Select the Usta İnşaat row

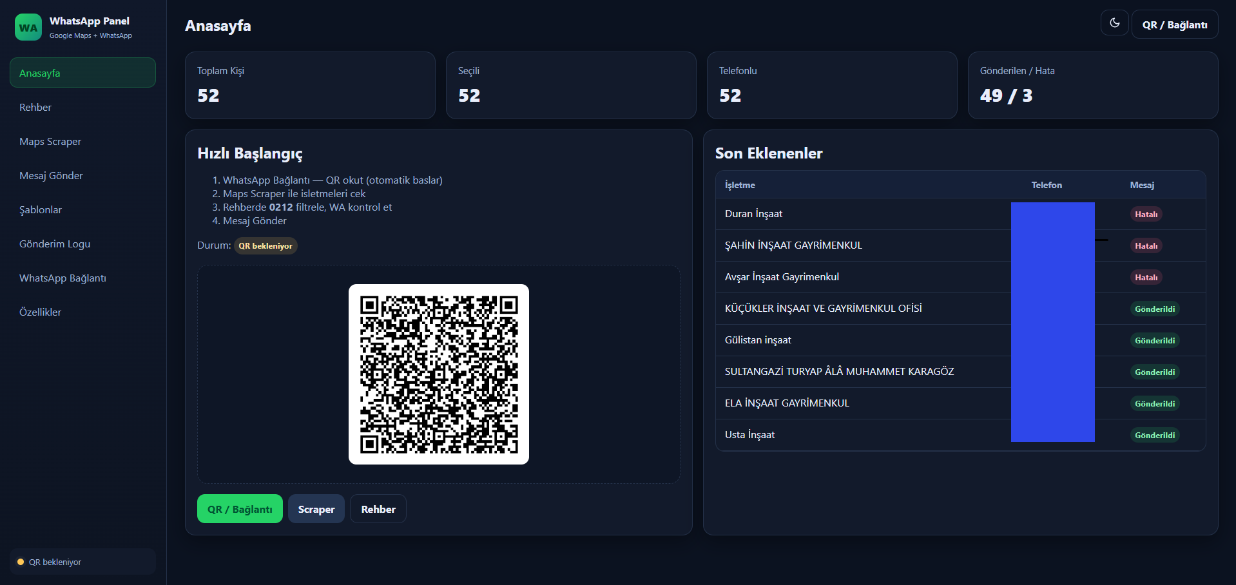click(x=960, y=435)
